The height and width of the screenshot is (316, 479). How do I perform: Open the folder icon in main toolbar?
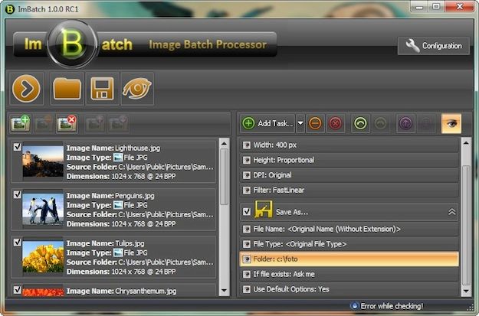67,89
